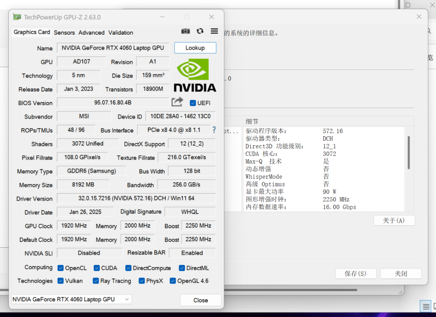Click the NVIDIA SLI Disabled value
The width and height of the screenshot is (436, 317).
[x=89, y=253]
